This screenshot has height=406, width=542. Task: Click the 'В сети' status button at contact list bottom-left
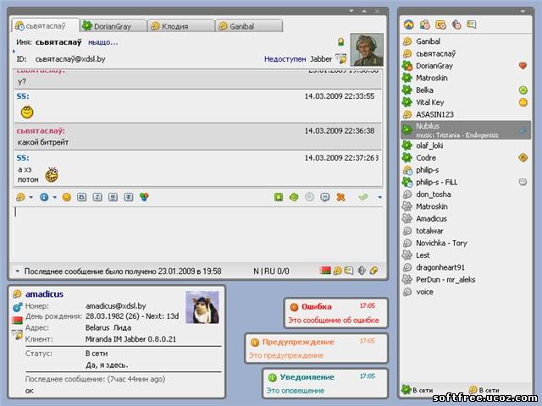[418, 390]
